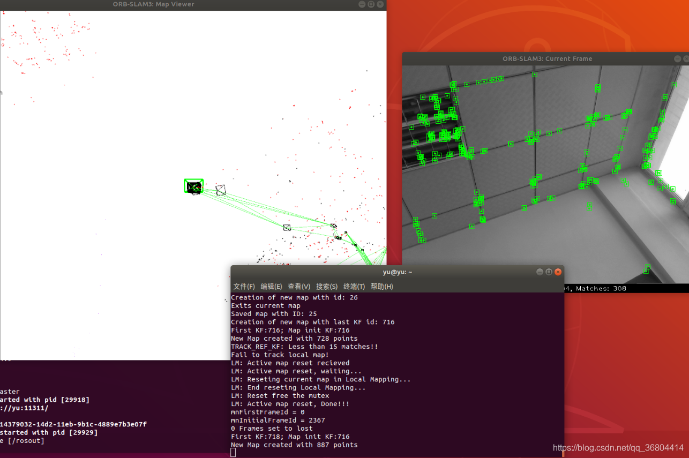
Task: Click the line "Creation of new map with id: 26"
Action: 294,297
